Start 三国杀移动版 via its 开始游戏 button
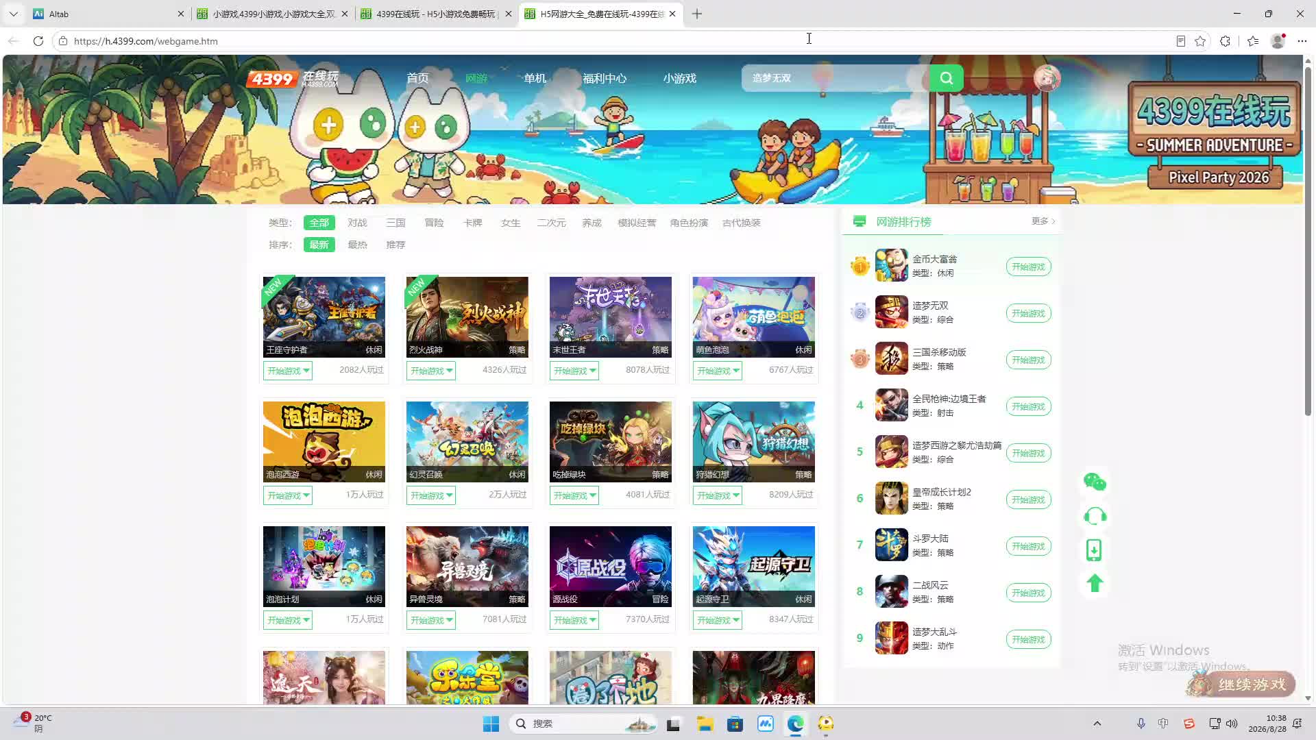The height and width of the screenshot is (740, 1316). (x=1028, y=360)
